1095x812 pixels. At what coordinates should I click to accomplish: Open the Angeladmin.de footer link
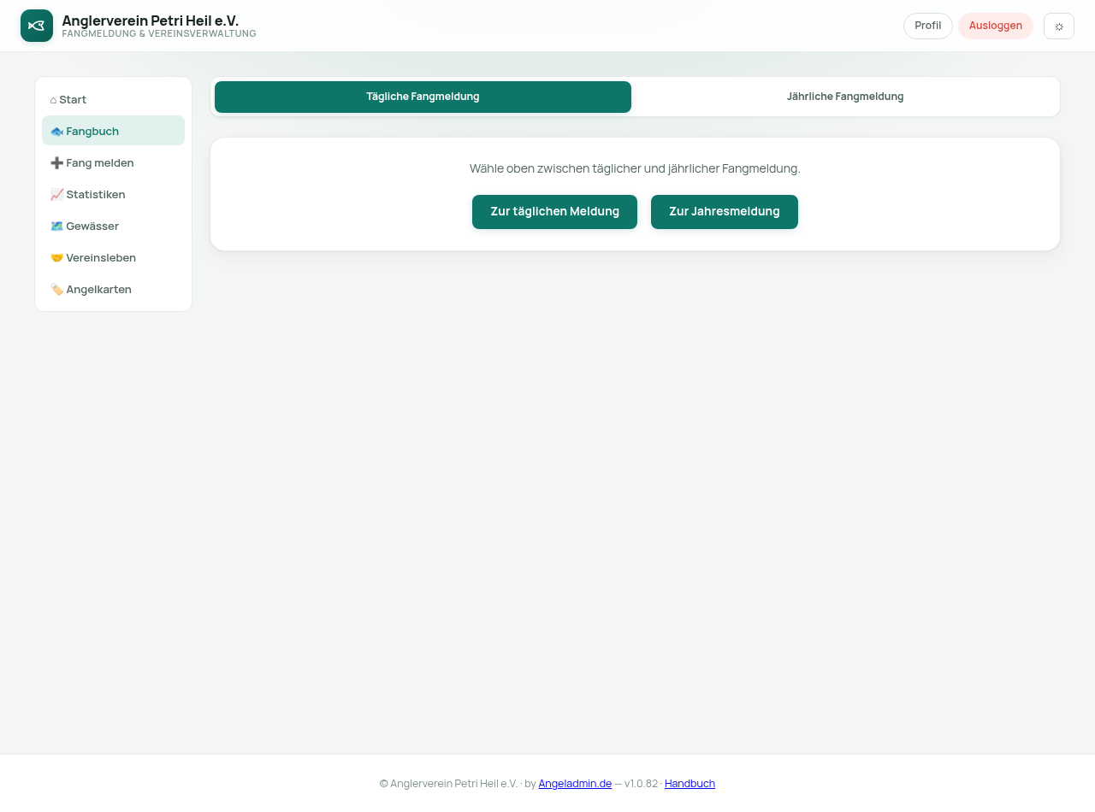[575, 783]
